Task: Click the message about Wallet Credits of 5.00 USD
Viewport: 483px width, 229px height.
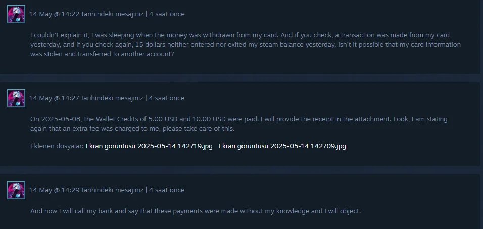Action: [239, 124]
